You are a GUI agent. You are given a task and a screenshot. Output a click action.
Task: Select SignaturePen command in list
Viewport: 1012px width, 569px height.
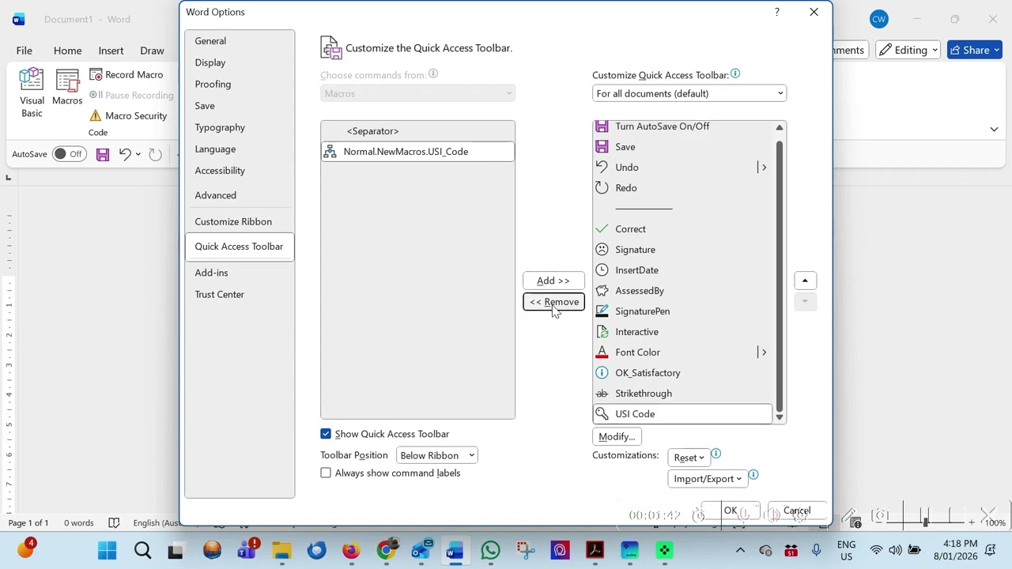(x=682, y=311)
